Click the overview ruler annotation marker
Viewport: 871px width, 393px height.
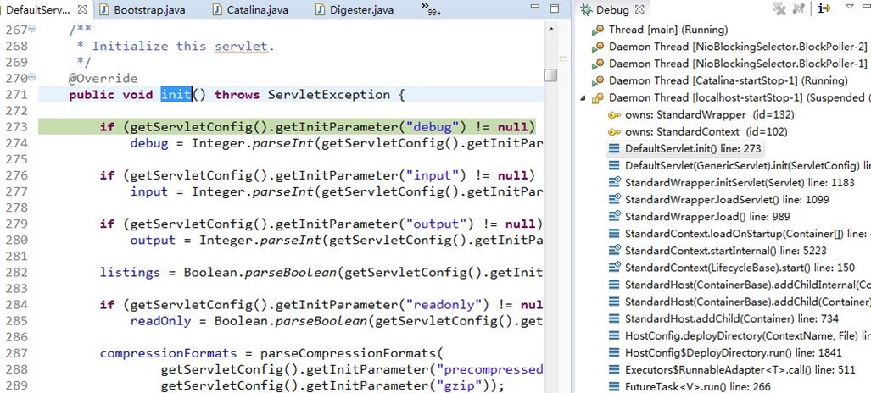[563, 58]
